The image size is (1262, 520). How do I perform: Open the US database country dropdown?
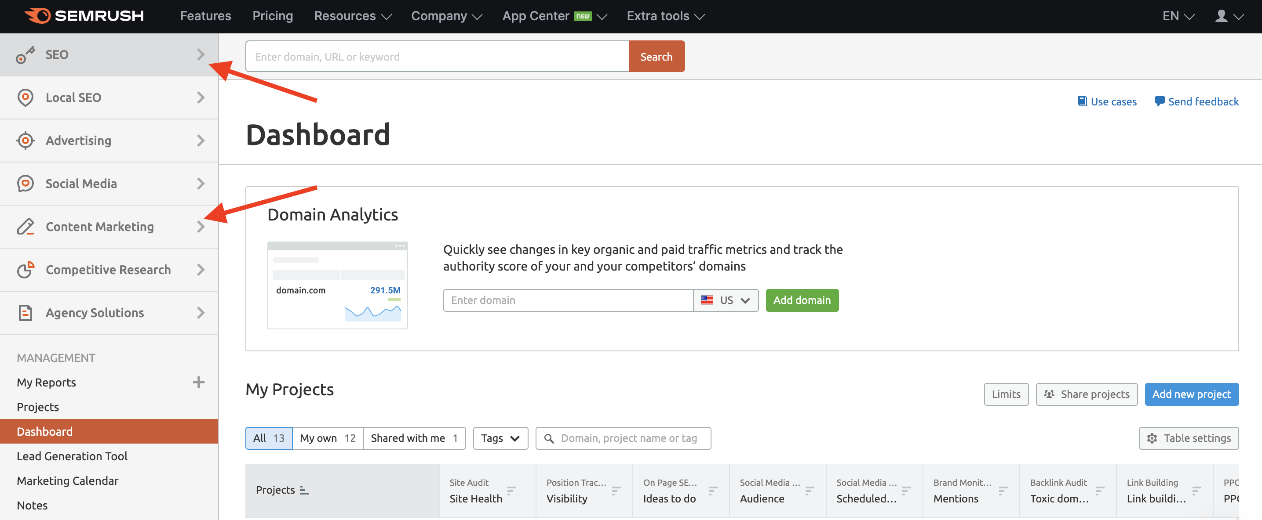(x=726, y=300)
